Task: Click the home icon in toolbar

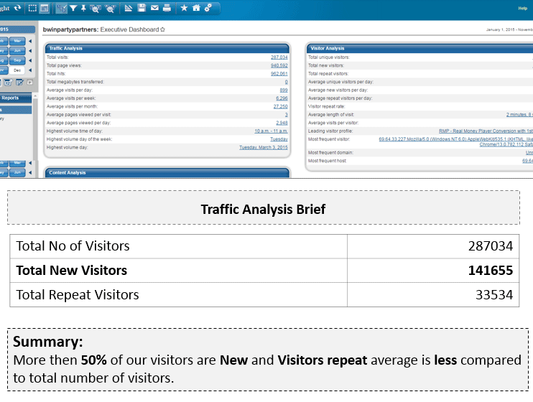Action: pyautogui.click(x=195, y=8)
